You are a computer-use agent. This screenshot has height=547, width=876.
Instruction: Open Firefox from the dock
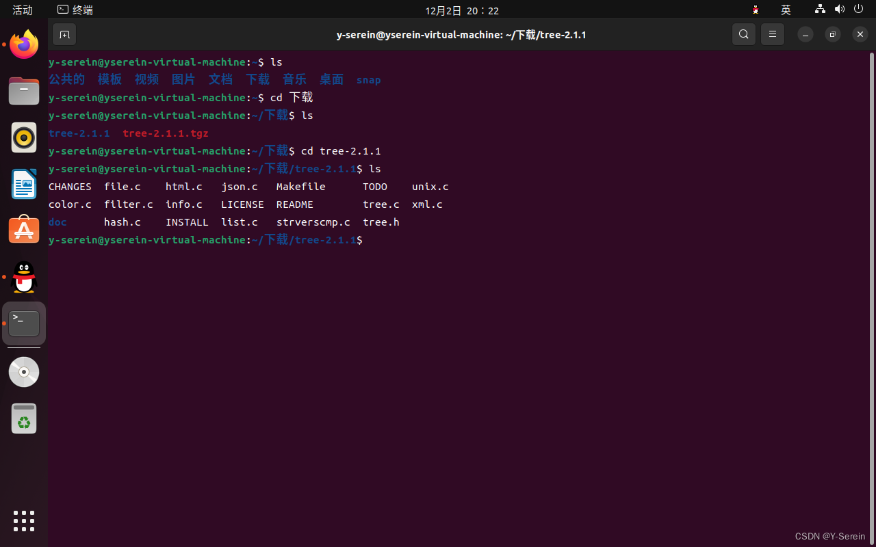point(24,44)
